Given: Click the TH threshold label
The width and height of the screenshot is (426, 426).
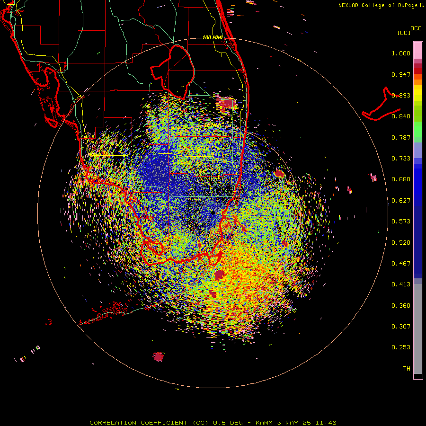Looking at the screenshot, I should coord(407,369).
